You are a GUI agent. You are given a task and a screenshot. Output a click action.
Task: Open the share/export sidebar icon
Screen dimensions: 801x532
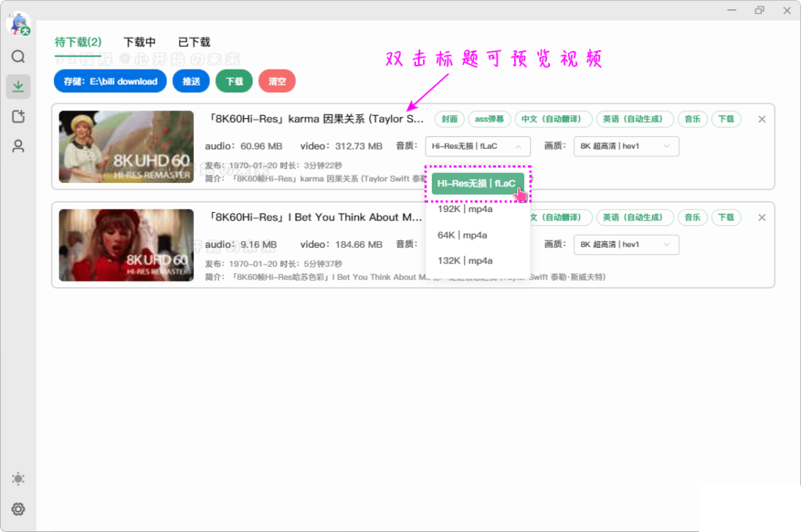point(18,116)
